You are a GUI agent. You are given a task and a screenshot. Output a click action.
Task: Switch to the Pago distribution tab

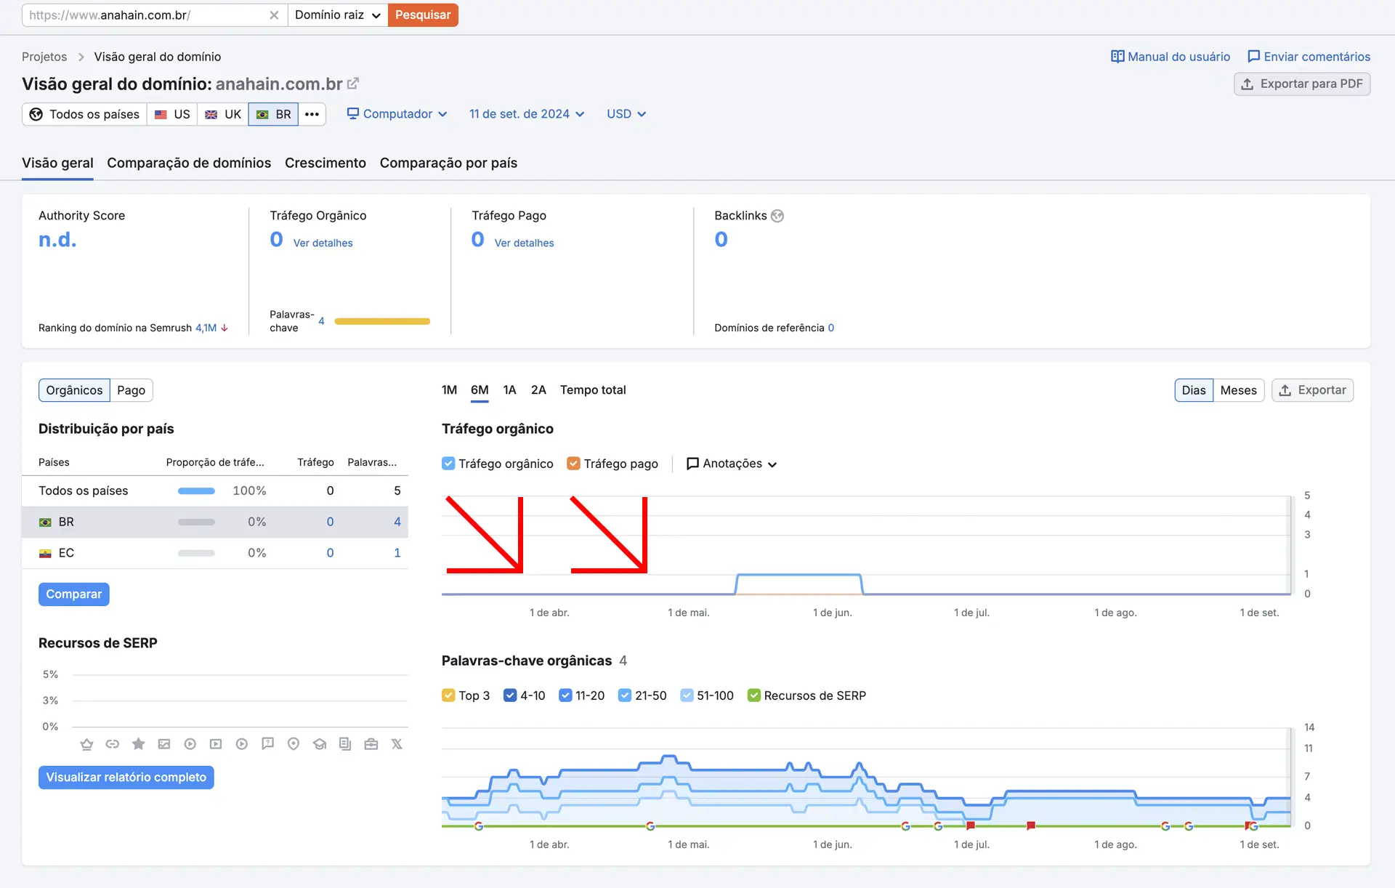[132, 390]
